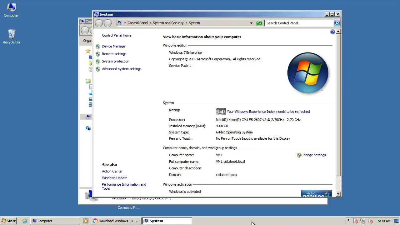Click the ask for genuine badge
400x225 pixels.
click(316, 193)
